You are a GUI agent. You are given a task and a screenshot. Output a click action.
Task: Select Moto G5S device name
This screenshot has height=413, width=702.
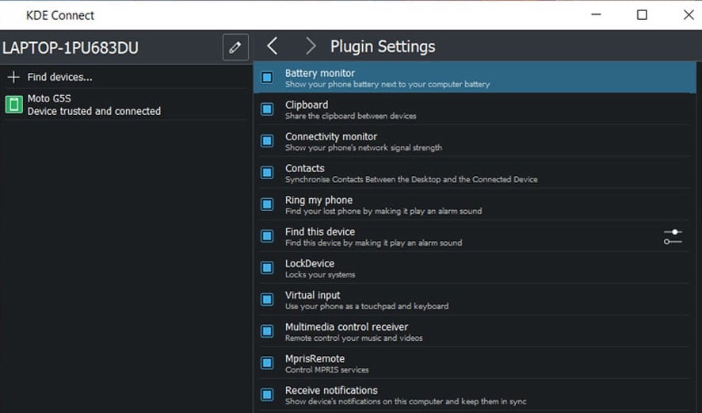point(49,98)
